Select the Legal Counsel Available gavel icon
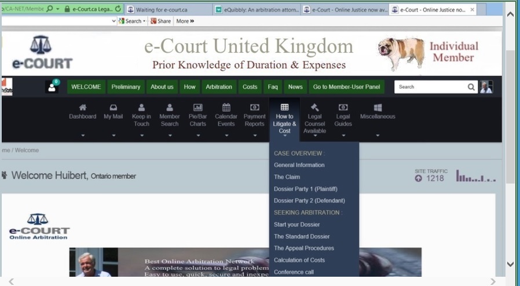520x286 pixels. click(x=314, y=108)
